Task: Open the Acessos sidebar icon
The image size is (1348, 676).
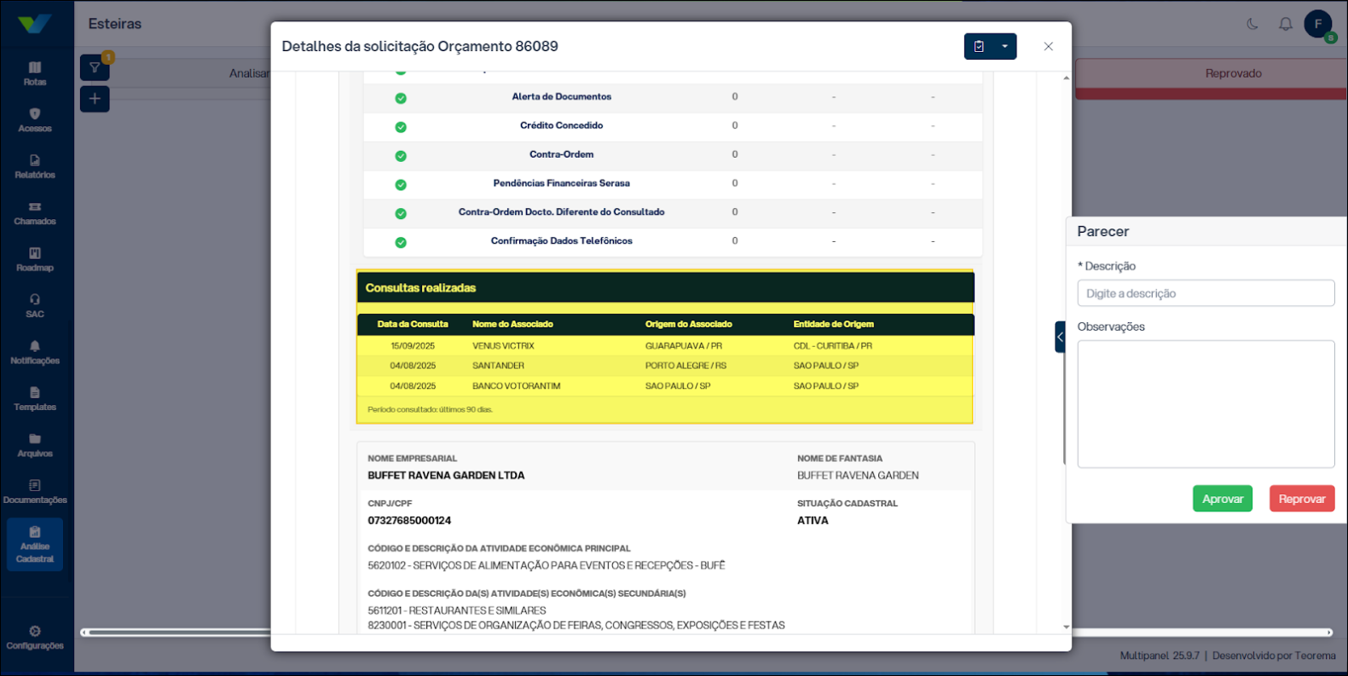Action: click(x=35, y=120)
